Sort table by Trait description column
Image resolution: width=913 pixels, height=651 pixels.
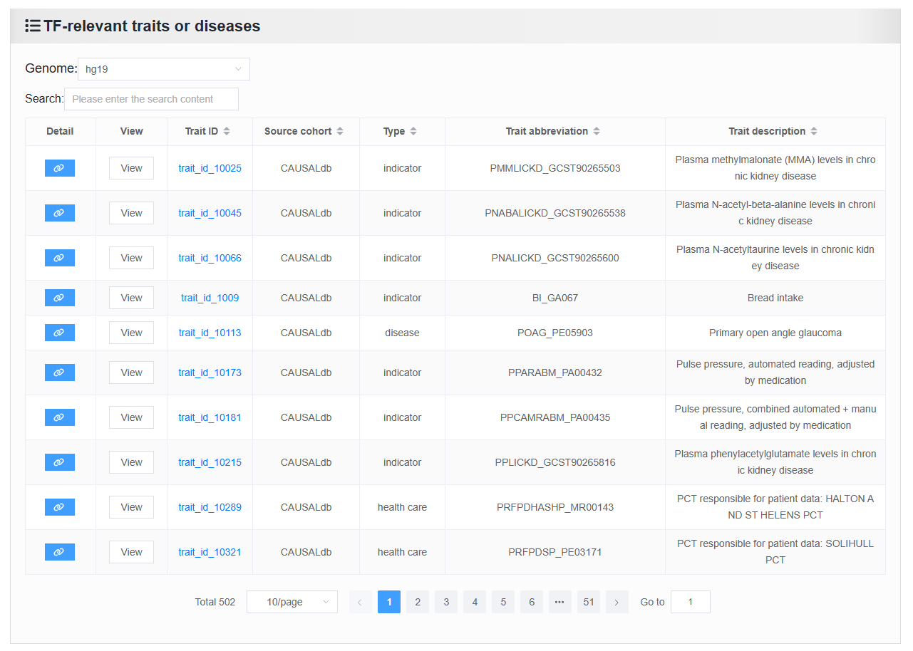click(814, 131)
